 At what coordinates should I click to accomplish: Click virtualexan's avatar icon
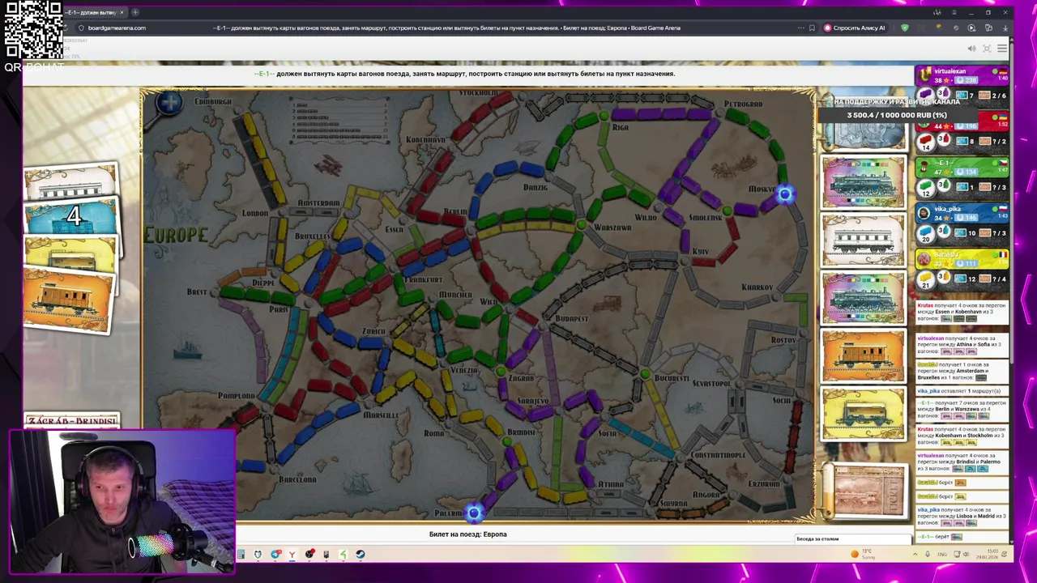[924, 75]
